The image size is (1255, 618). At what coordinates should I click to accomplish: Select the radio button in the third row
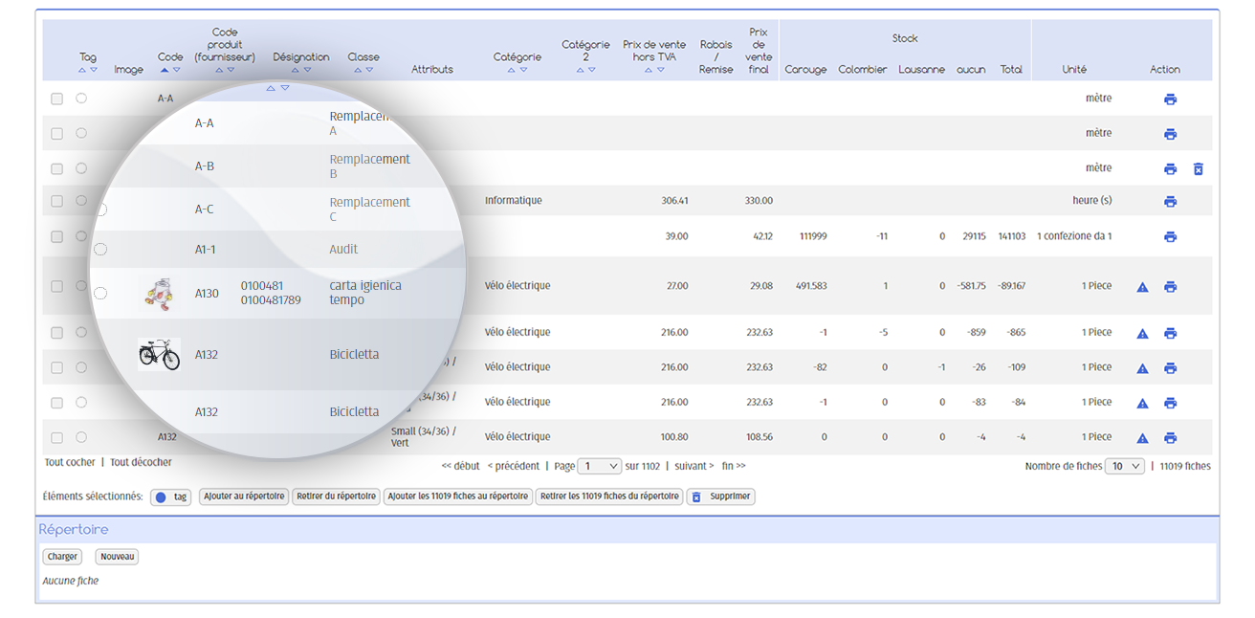click(81, 168)
